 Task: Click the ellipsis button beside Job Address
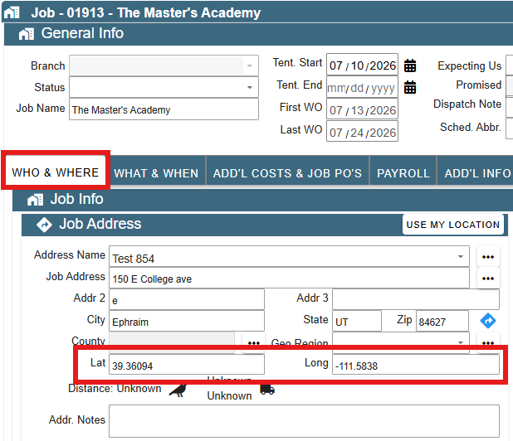pos(488,279)
